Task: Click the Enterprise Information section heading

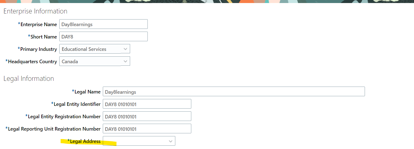Action: point(35,11)
